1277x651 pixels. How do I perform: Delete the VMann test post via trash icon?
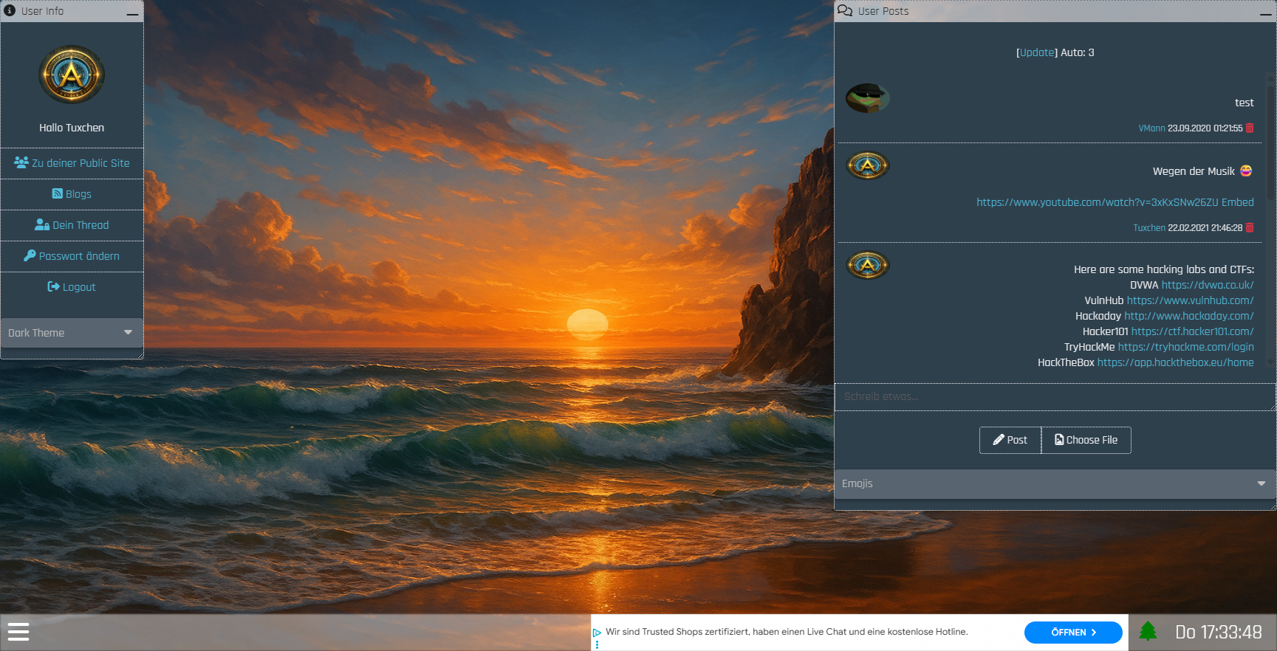click(1250, 128)
